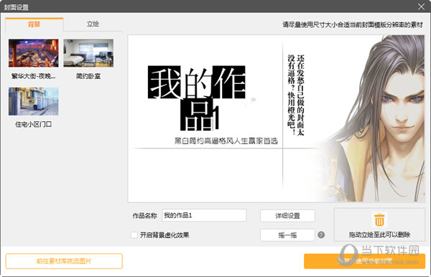
Task: Click the help question mark icon
Action: point(321,235)
